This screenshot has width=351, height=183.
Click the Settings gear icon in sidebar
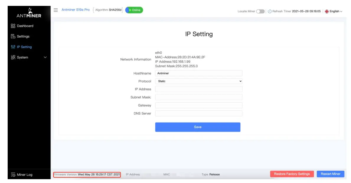(x=13, y=36)
